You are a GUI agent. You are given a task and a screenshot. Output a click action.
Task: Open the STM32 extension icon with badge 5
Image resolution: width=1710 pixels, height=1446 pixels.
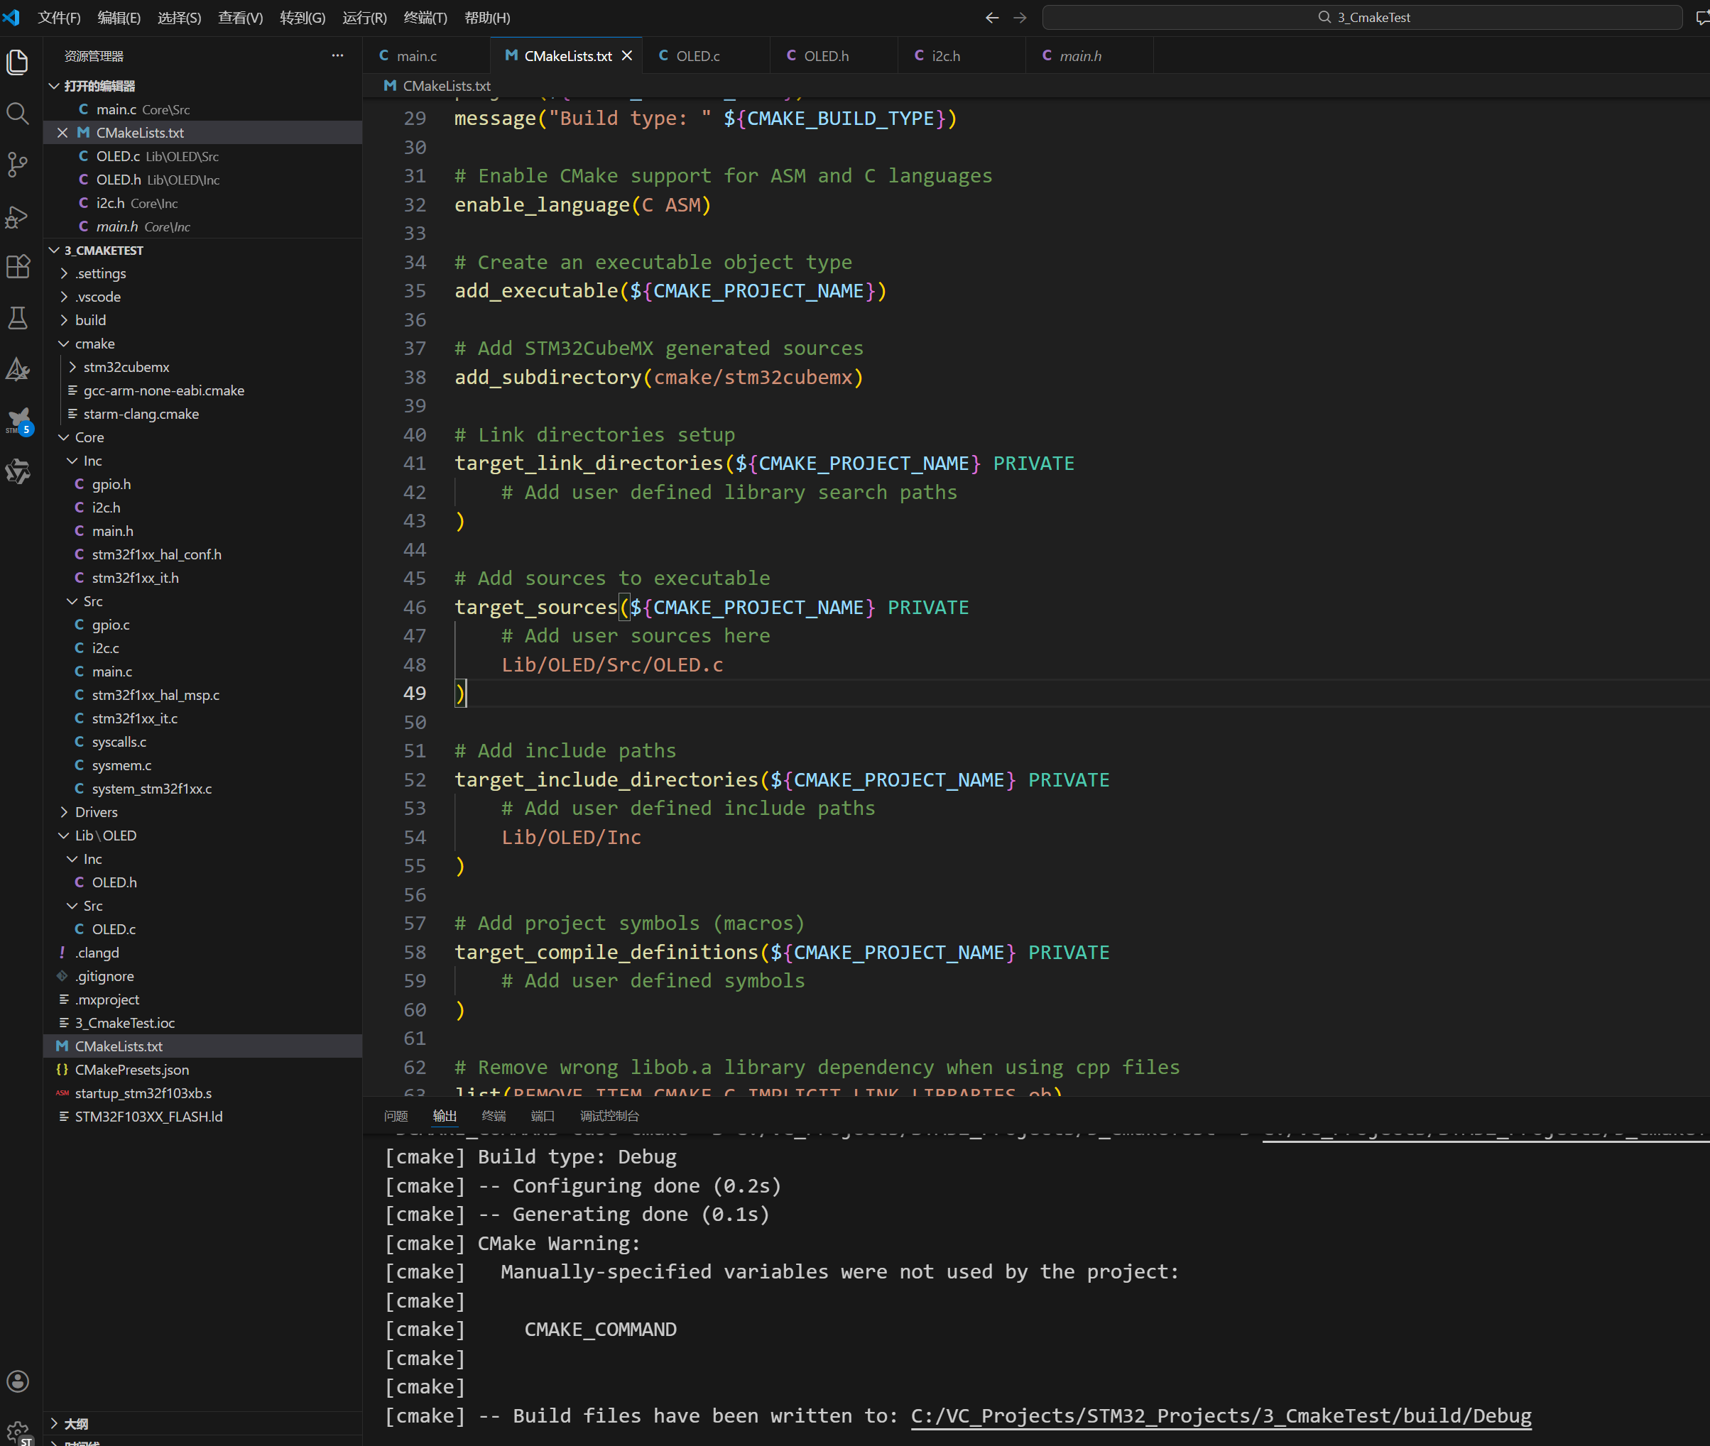click(x=18, y=422)
